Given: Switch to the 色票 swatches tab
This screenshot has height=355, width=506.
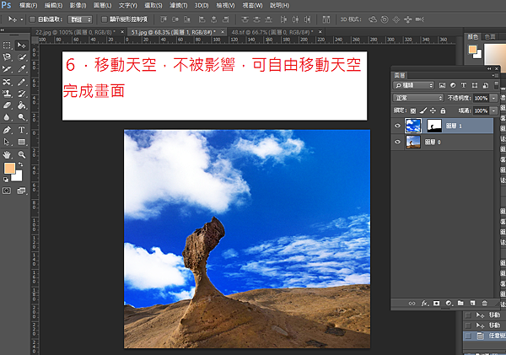Looking at the screenshot, I should tap(490, 37).
